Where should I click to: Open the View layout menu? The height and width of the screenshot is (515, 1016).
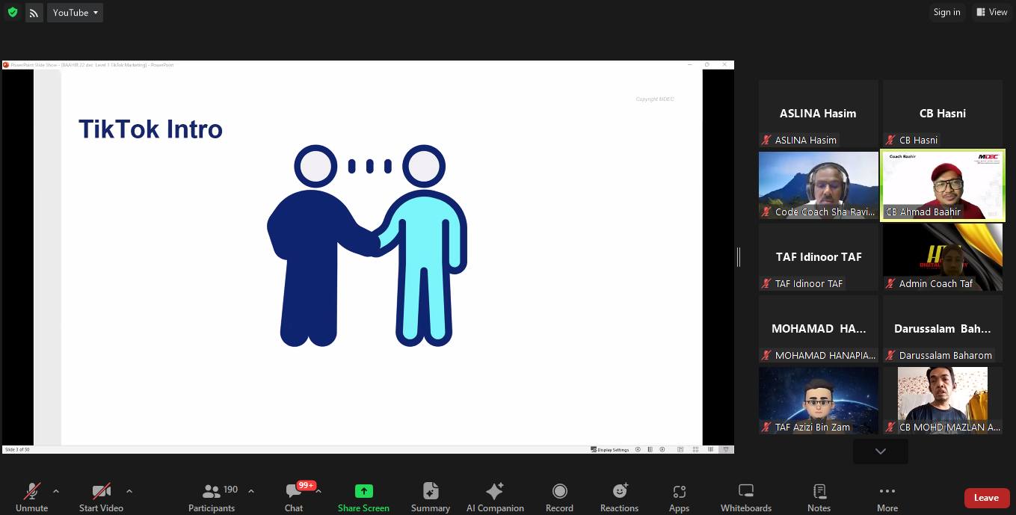pos(991,12)
